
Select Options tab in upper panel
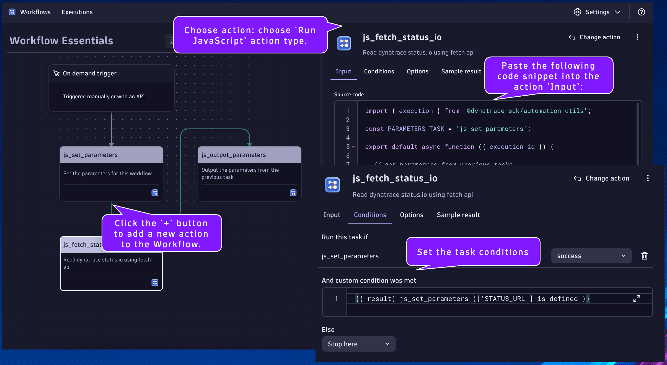(x=418, y=71)
